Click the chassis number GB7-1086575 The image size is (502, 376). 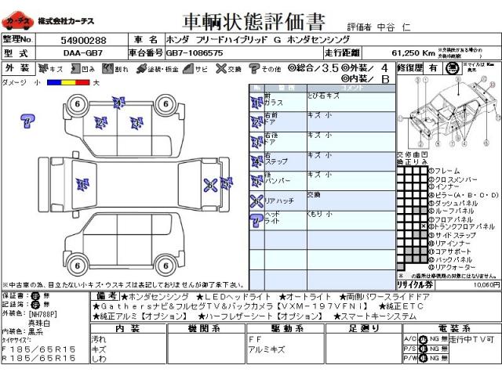pos(195,52)
